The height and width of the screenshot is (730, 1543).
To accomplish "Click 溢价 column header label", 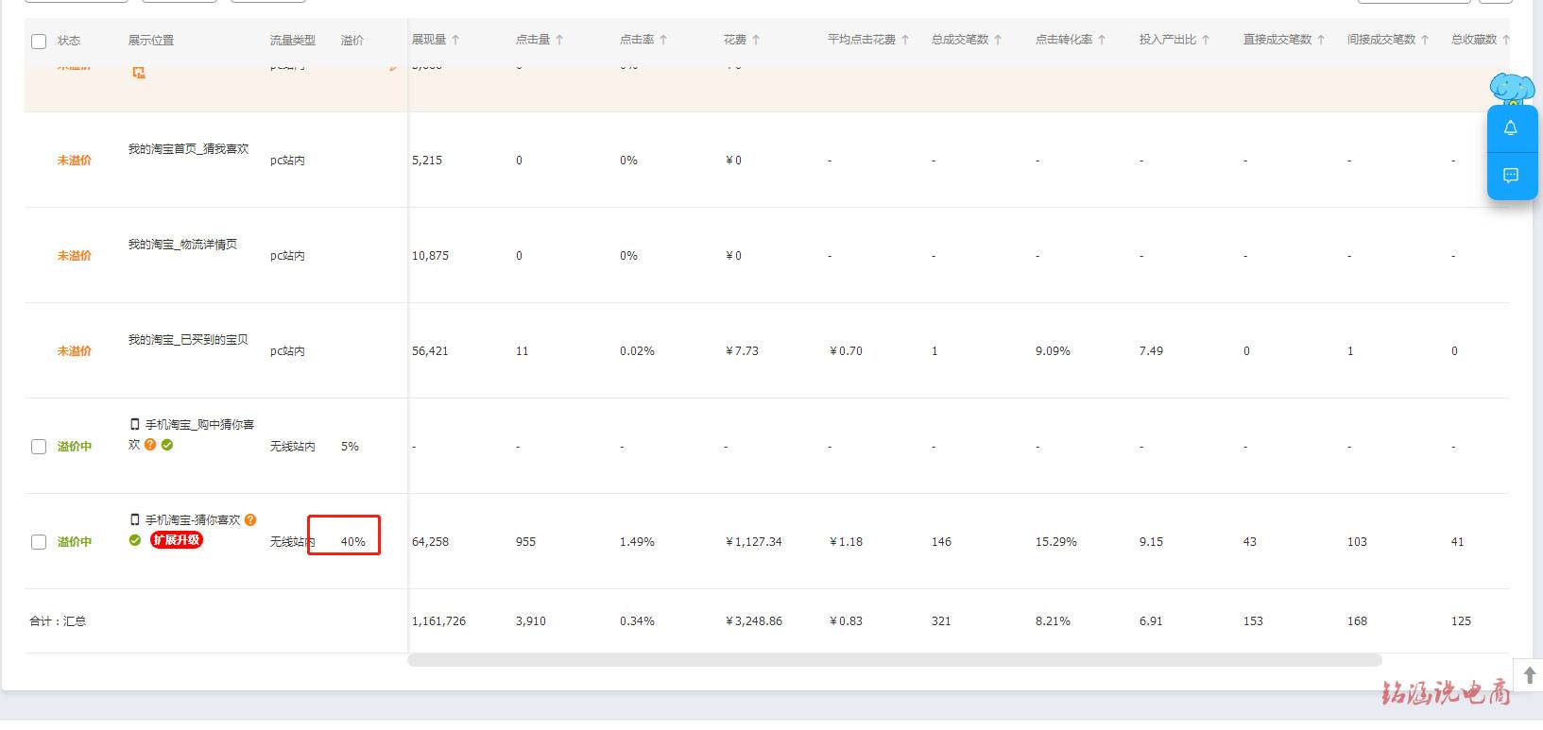I will [x=352, y=41].
